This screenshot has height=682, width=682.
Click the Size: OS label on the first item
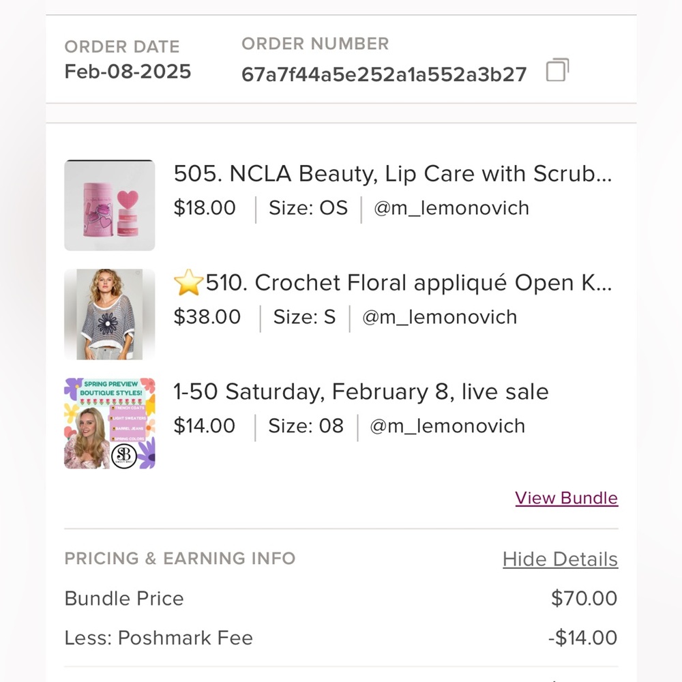click(x=308, y=209)
